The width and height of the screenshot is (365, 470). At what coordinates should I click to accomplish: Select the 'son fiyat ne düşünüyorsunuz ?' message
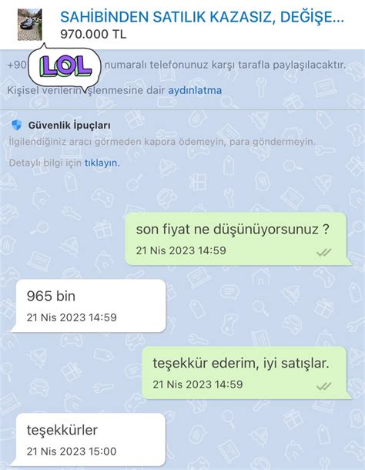click(x=236, y=239)
